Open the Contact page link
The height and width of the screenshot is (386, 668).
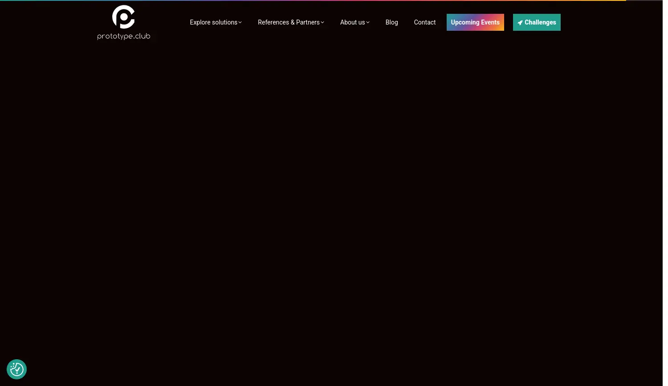pos(424,22)
